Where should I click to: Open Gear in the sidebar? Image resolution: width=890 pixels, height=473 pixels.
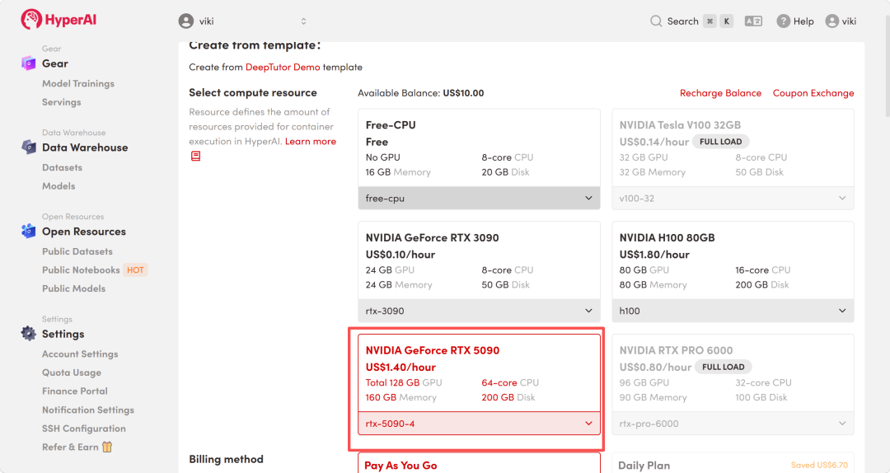(x=55, y=63)
